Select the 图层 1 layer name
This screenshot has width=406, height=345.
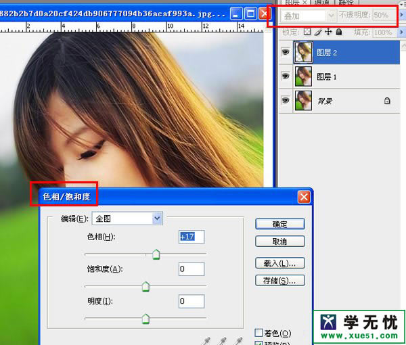pyautogui.click(x=327, y=77)
